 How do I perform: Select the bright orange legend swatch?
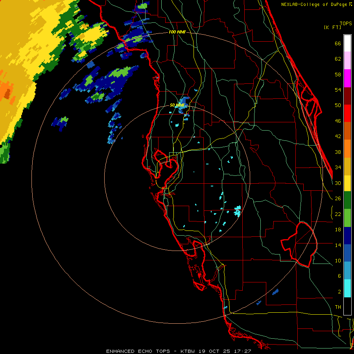[347, 149]
